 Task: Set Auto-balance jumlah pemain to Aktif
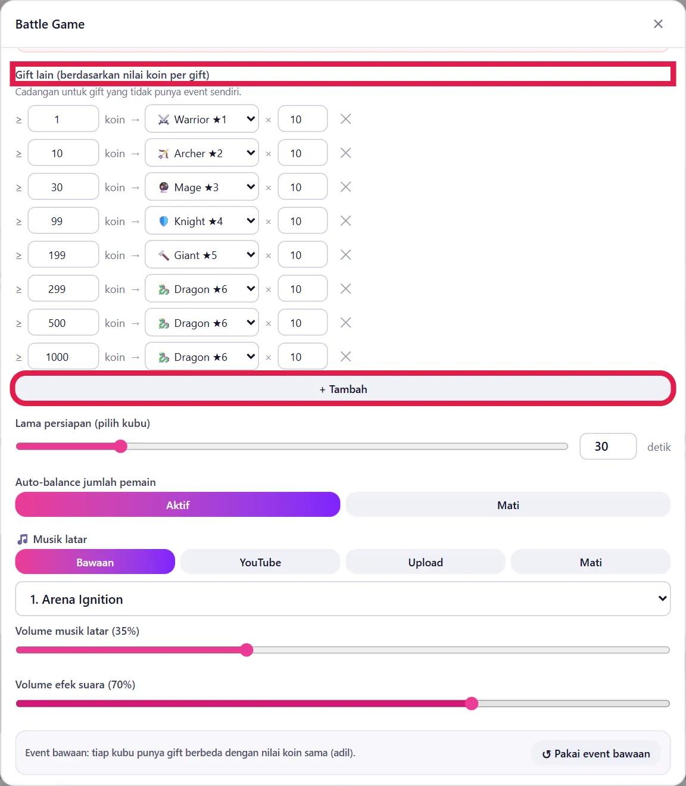pyautogui.click(x=177, y=505)
